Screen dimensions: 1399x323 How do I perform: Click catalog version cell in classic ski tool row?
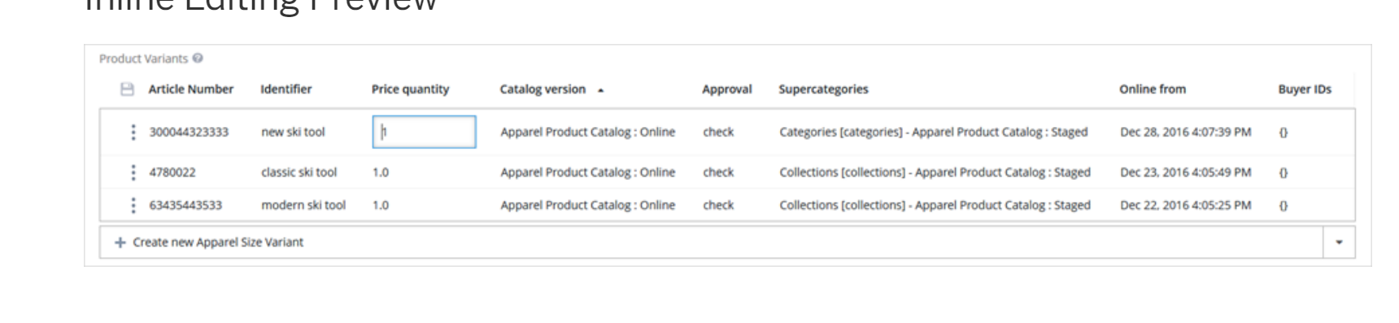[x=587, y=172]
